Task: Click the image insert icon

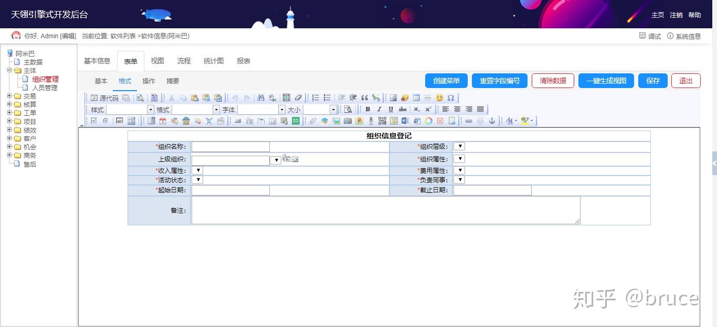Action: click(x=393, y=97)
